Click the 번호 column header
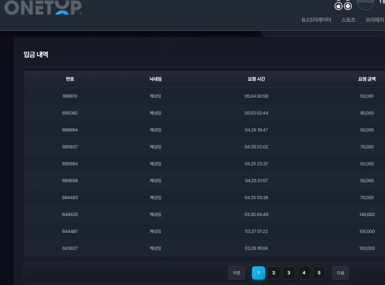Viewport: 385px width, 285px height. 70,79
